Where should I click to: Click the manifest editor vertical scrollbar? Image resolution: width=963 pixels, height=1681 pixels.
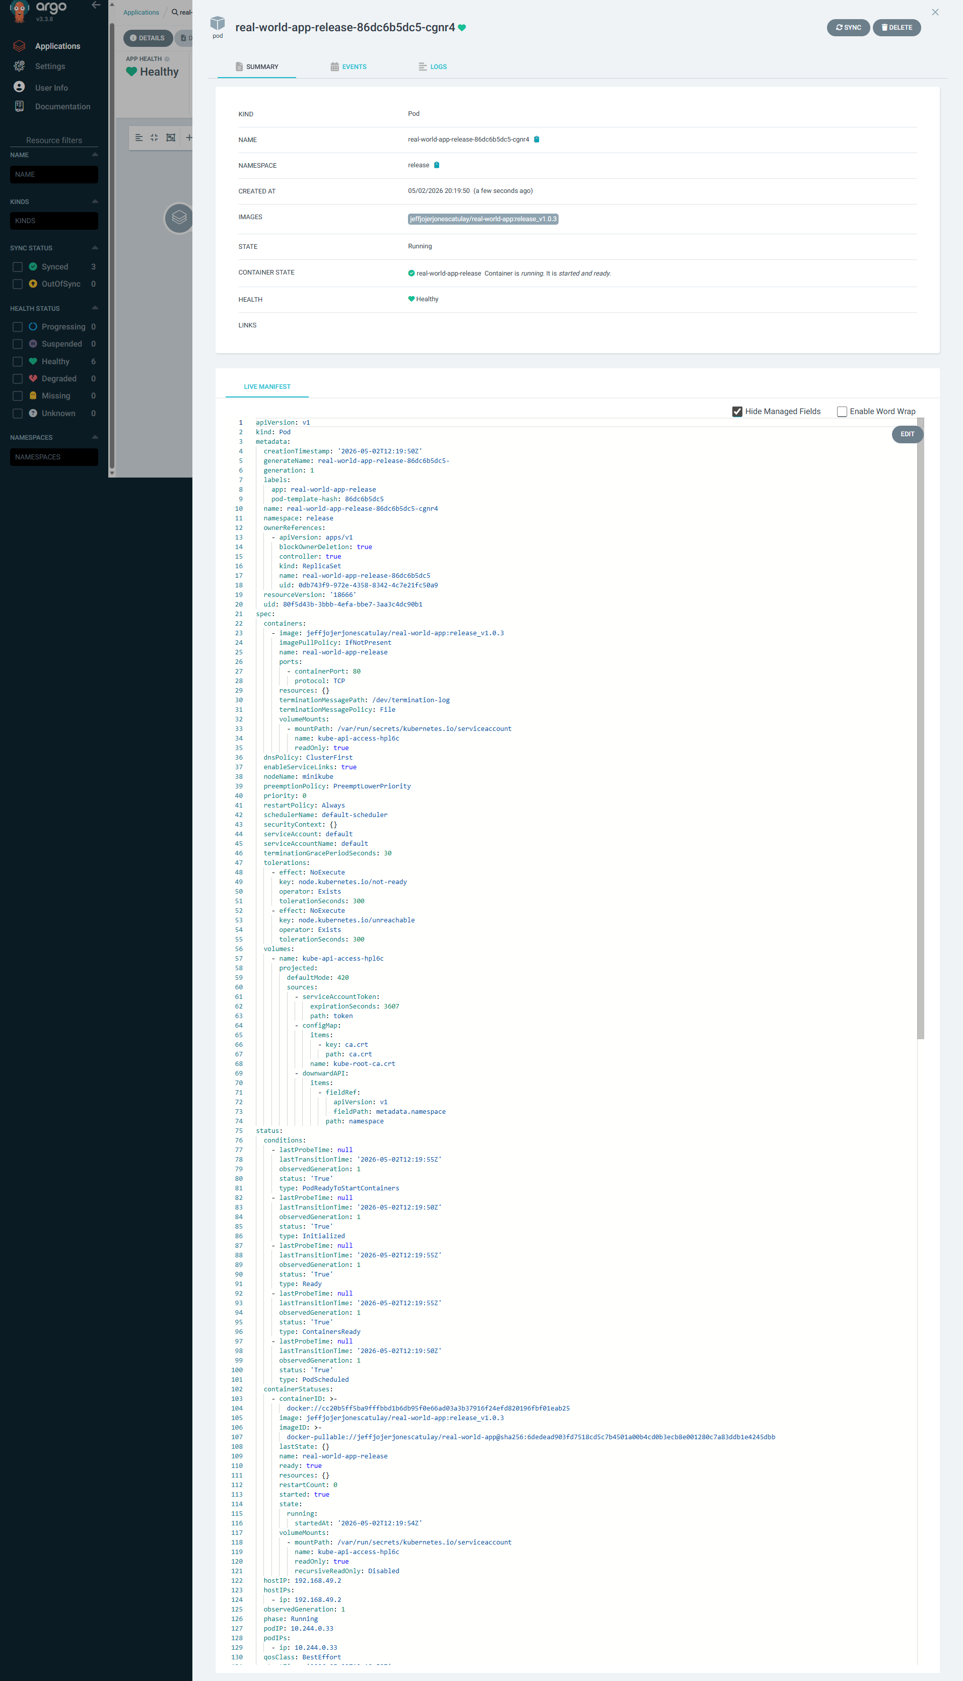[x=920, y=727]
